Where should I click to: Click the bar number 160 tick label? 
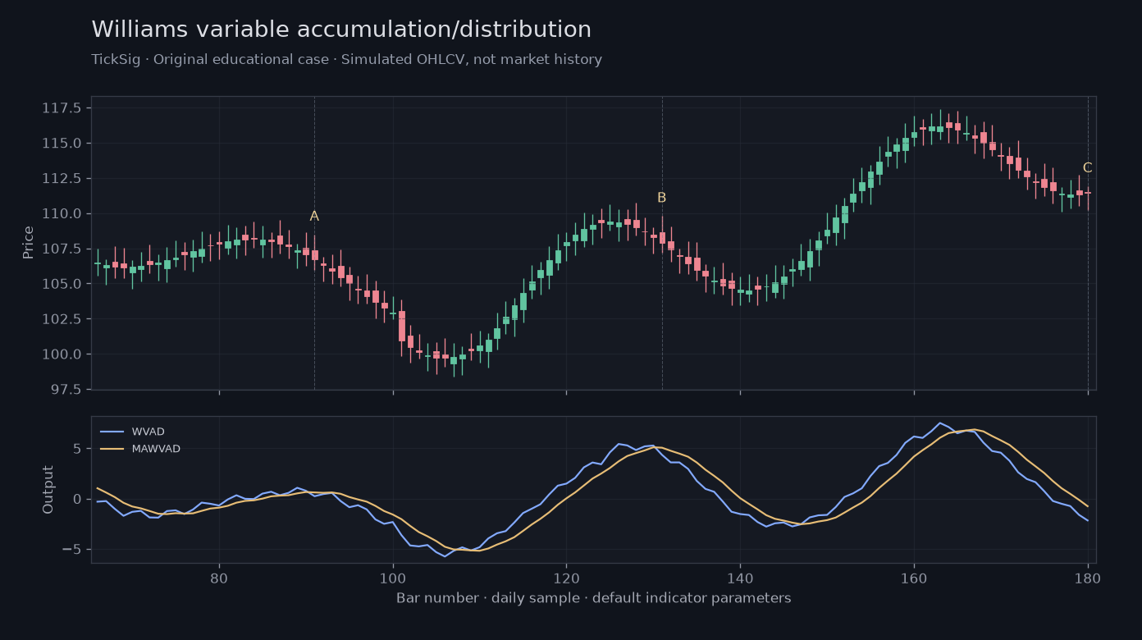tap(914, 577)
